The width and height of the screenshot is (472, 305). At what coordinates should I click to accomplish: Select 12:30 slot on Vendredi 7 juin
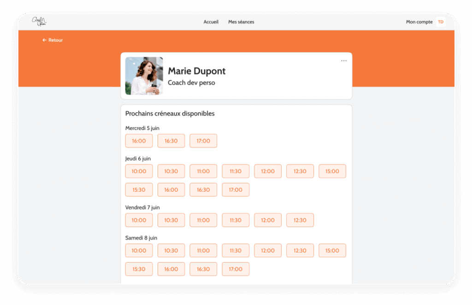[300, 220]
